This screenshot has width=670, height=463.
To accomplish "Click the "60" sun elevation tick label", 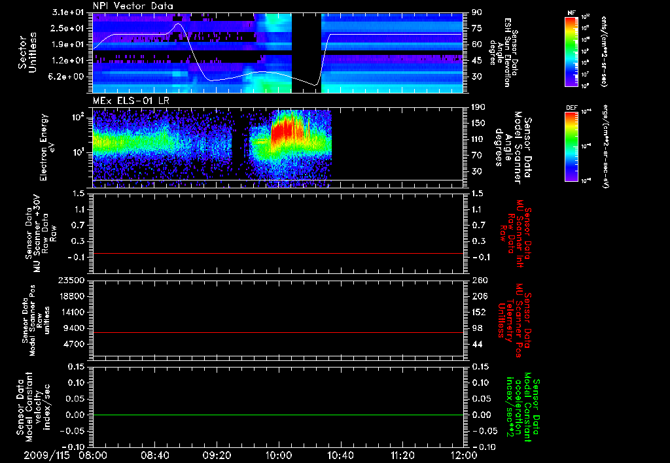I will 476,44.
